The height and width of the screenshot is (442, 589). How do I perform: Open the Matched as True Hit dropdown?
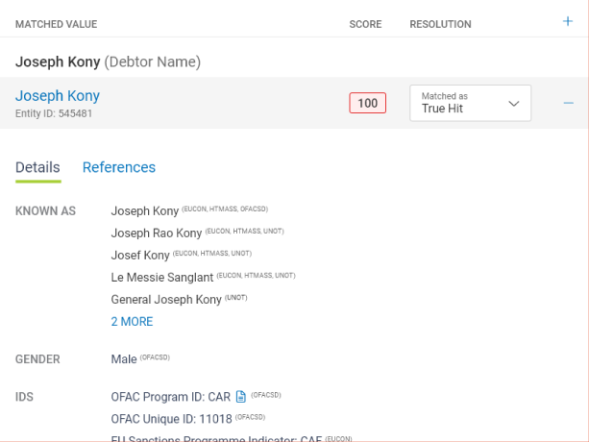pos(470,103)
